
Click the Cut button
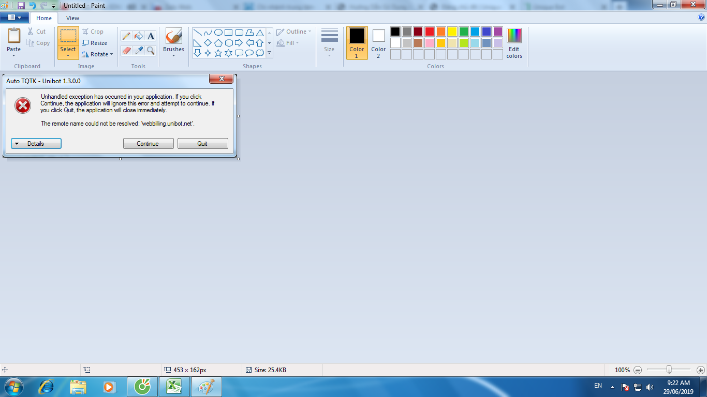pyautogui.click(x=37, y=32)
